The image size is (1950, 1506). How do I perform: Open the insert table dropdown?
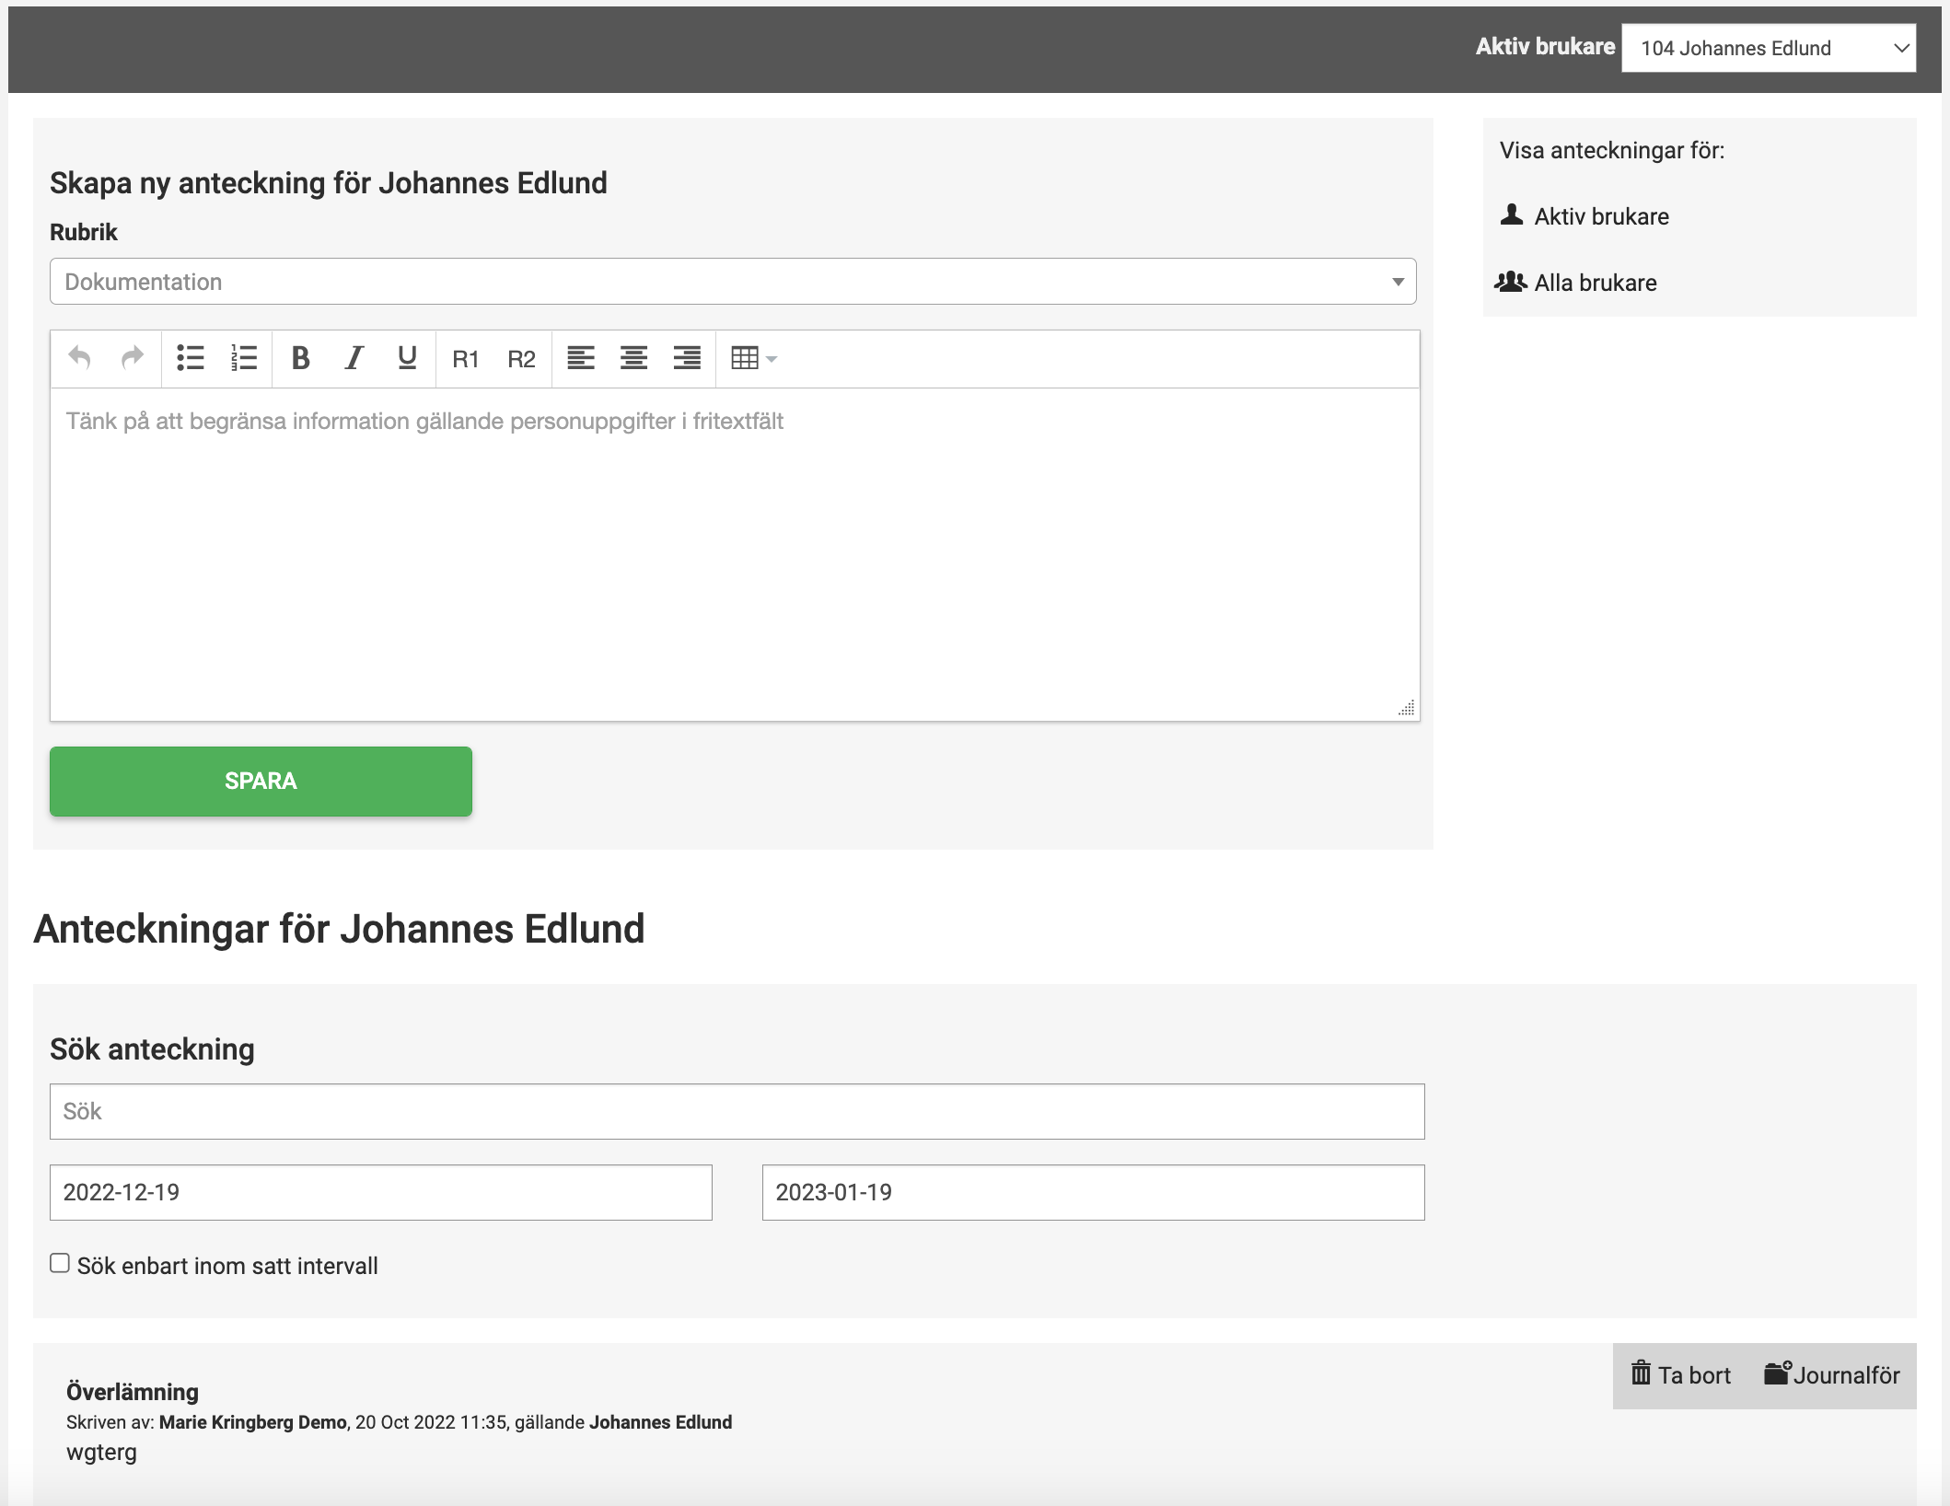tap(753, 358)
